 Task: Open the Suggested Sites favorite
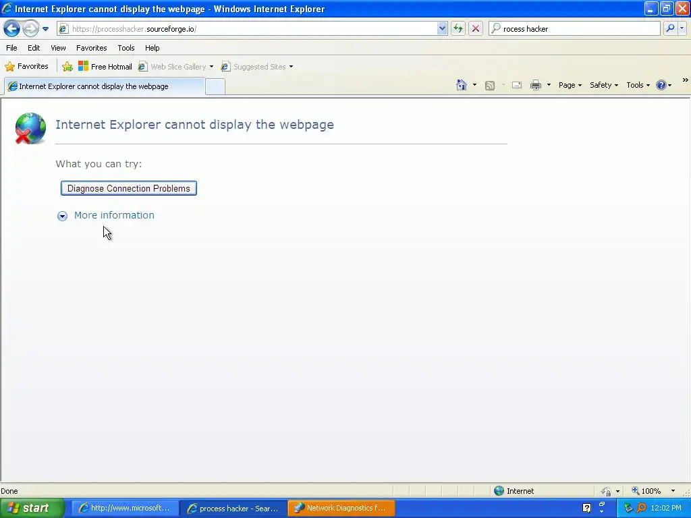click(254, 67)
